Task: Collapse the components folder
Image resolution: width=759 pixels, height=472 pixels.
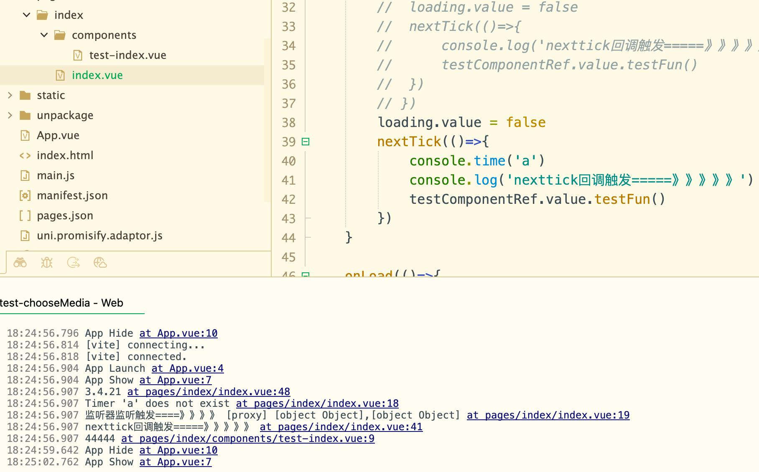Action: click(44, 35)
